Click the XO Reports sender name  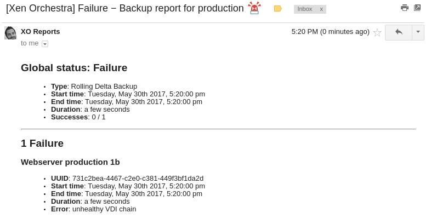41,32
